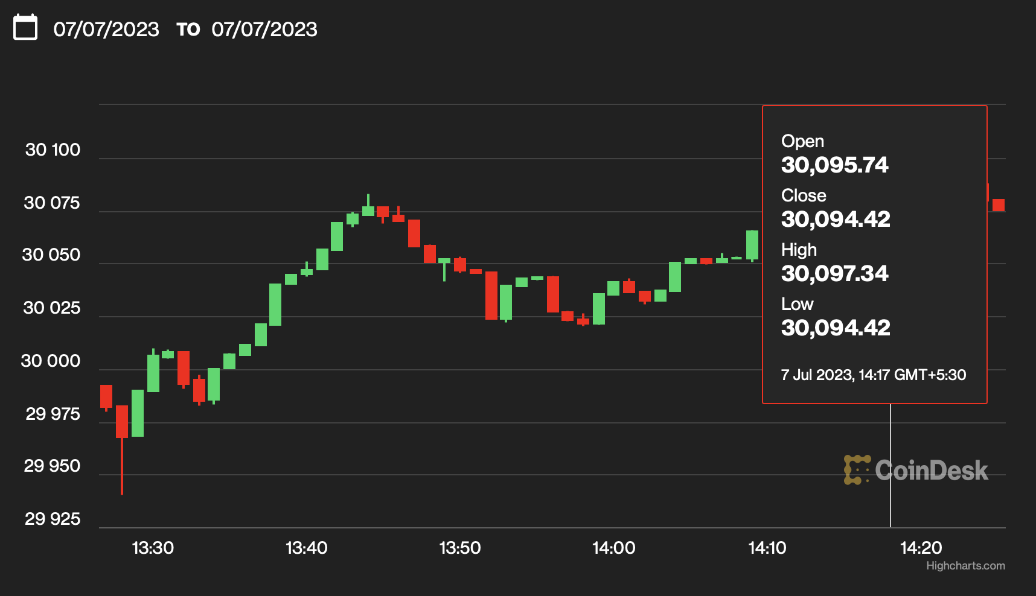Click the 29 925 price axis label

point(53,519)
